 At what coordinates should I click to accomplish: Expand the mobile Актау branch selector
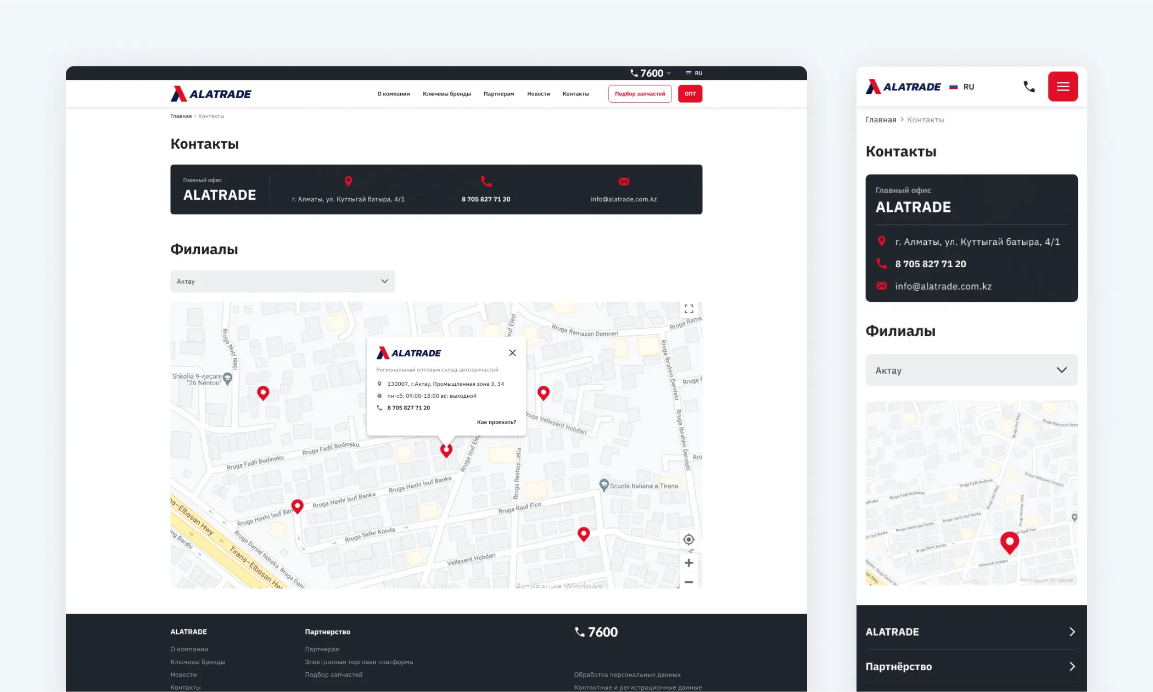pyautogui.click(x=971, y=370)
